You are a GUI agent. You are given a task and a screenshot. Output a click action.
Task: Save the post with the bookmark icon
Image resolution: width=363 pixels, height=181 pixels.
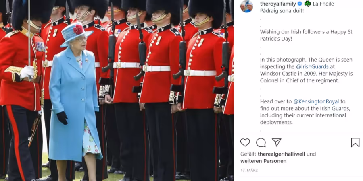pyautogui.click(x=355, y=142)
